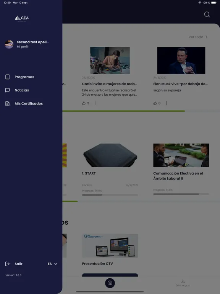Click Salir to log out
The height and width of the screenshot is (294, 220).
(18, 264)
